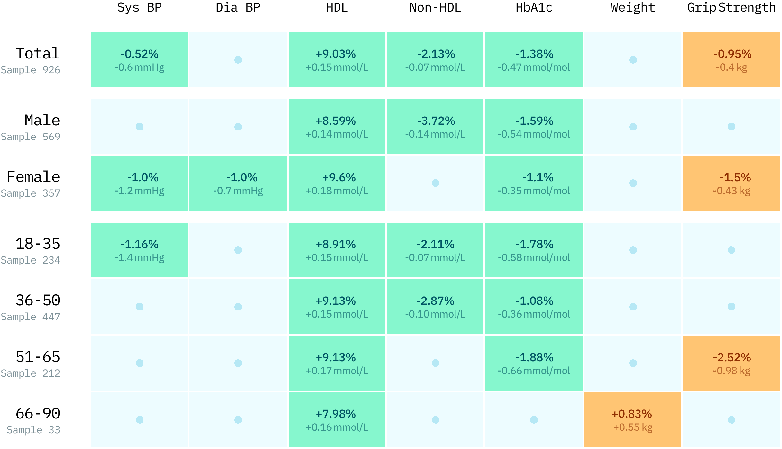Select the 66-90 age group label
Image resolution: width=782 pixels, height=449 pixels.
pos(38,414)
